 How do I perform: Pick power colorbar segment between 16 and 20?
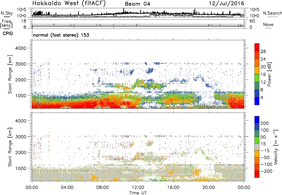(257, 70)
